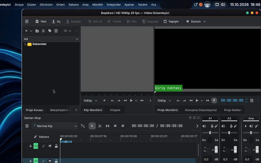Open the Sunum layout dropdown
This screenshot has width=261, height=163.
[x=196, y=21]
